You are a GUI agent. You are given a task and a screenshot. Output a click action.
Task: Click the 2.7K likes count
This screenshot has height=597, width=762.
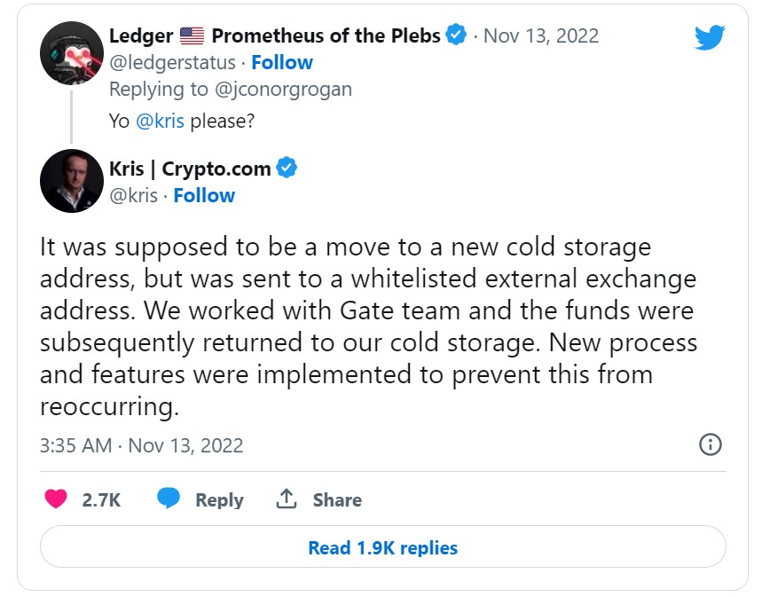(x=101, y=500)
